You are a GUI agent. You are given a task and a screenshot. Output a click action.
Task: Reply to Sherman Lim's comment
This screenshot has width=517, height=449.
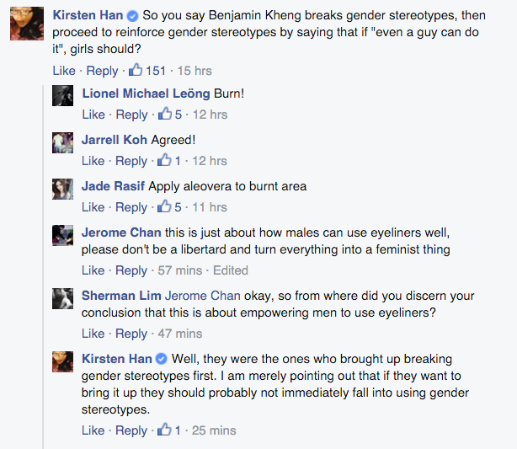[x=131, y=334]
